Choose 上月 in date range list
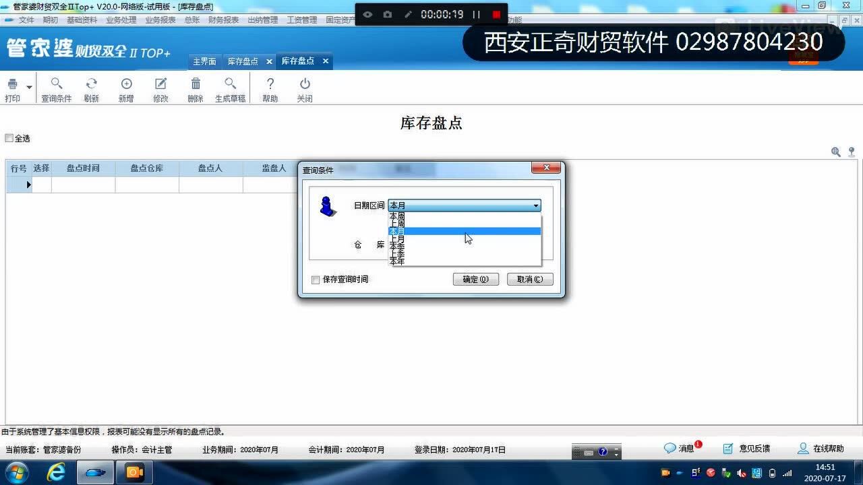The image size is (863, 485). (465, 239)
